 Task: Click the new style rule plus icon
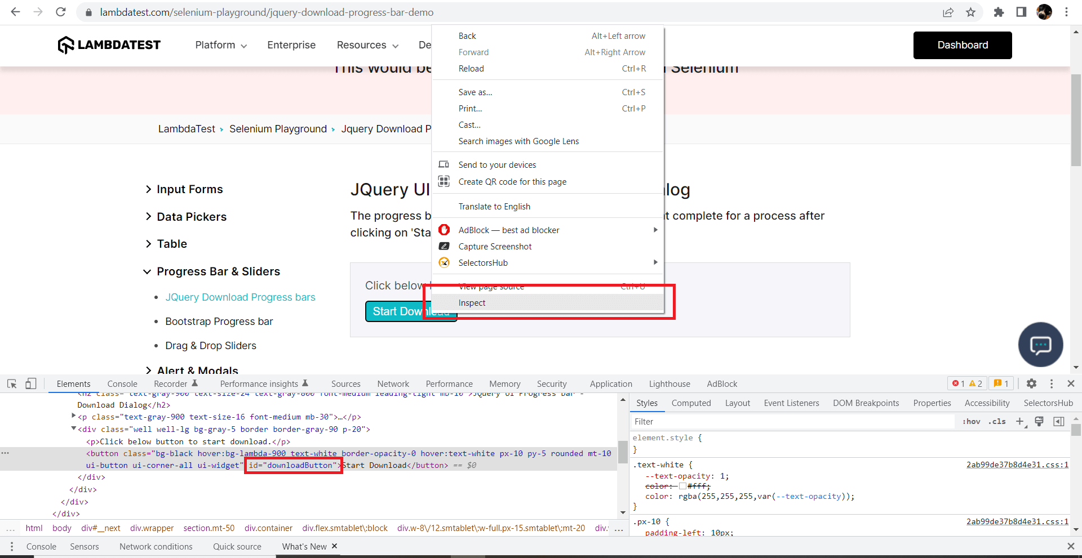(x=1019, y=421)
